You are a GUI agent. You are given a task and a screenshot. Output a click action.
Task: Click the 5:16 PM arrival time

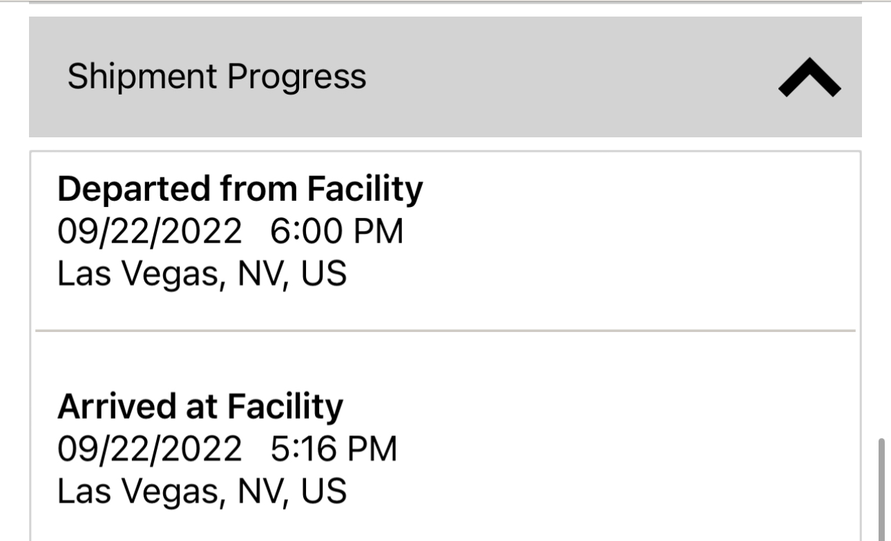[334, 449]
